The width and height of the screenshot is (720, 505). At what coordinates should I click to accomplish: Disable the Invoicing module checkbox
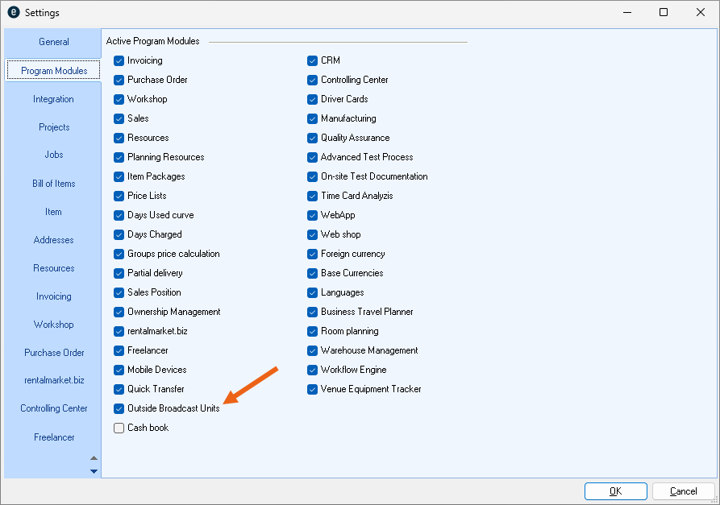119,60
